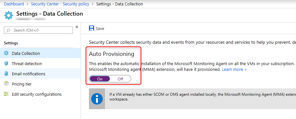The height and width of the screenshot is (119, 296).
Task: Click the Threat detection shield icon
Action: pos(6,63)
